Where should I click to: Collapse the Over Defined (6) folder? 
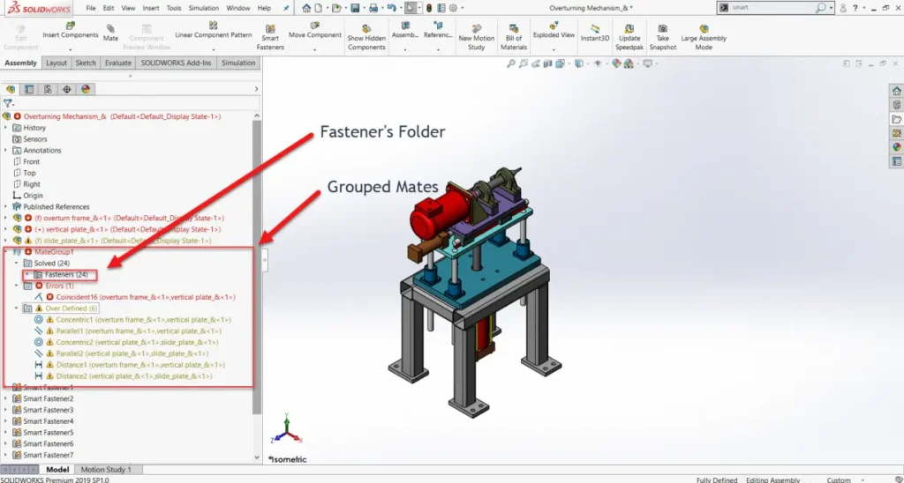click(16, 308)
